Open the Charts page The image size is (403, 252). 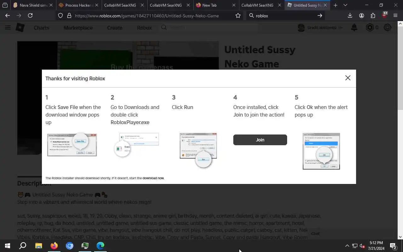click(x=42, y=28)
